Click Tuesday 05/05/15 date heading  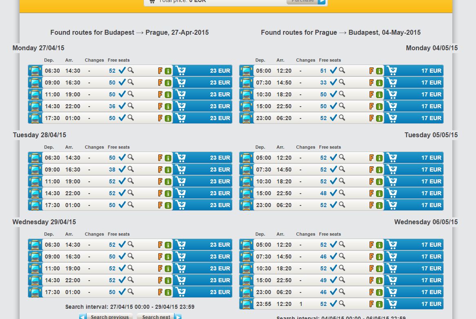point(431,135)
